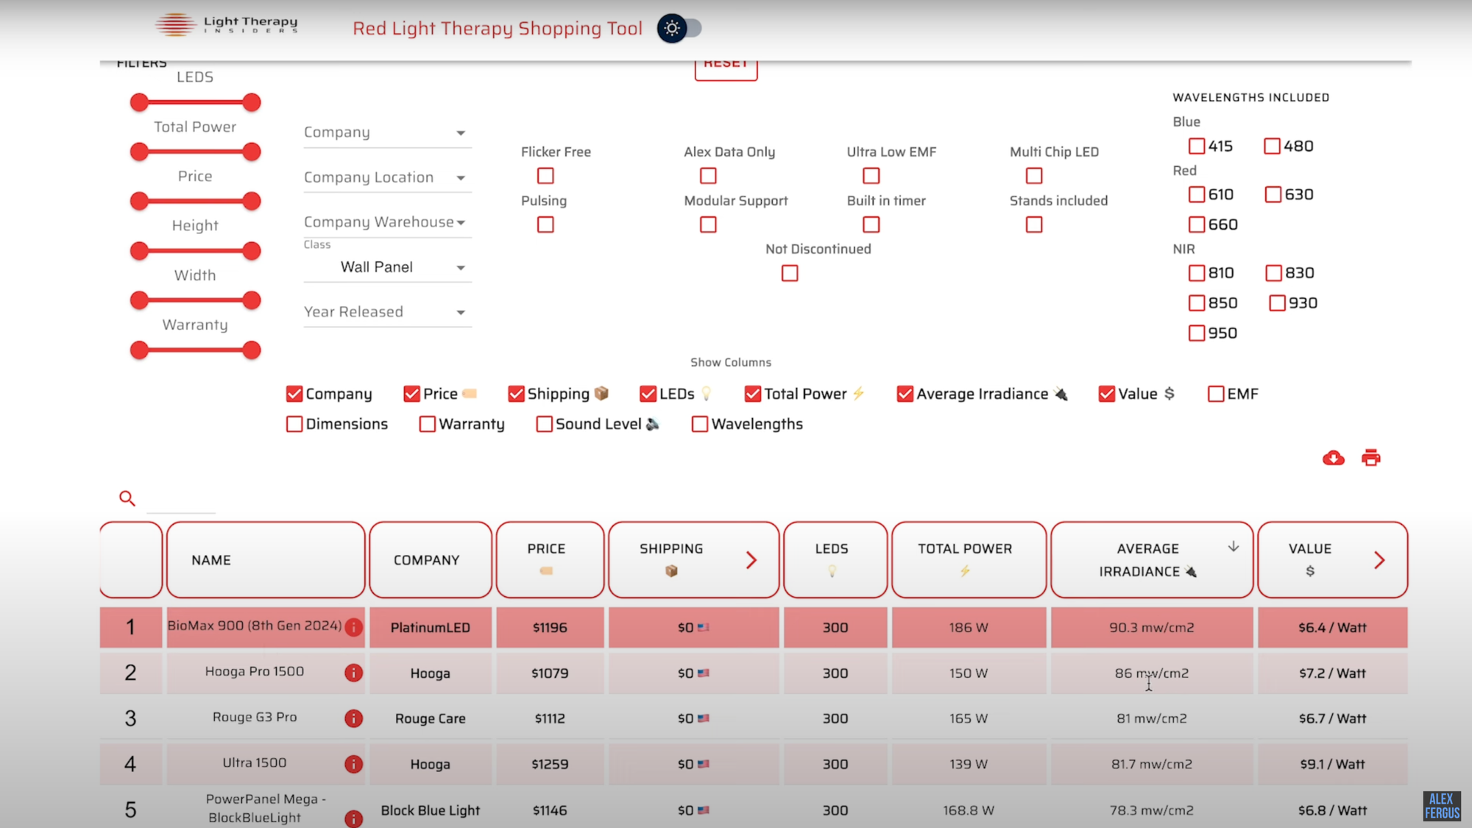Enable the Flicker Free checkbox
This screenshot has height=828, width=1472.
click(x=545, y=176)
